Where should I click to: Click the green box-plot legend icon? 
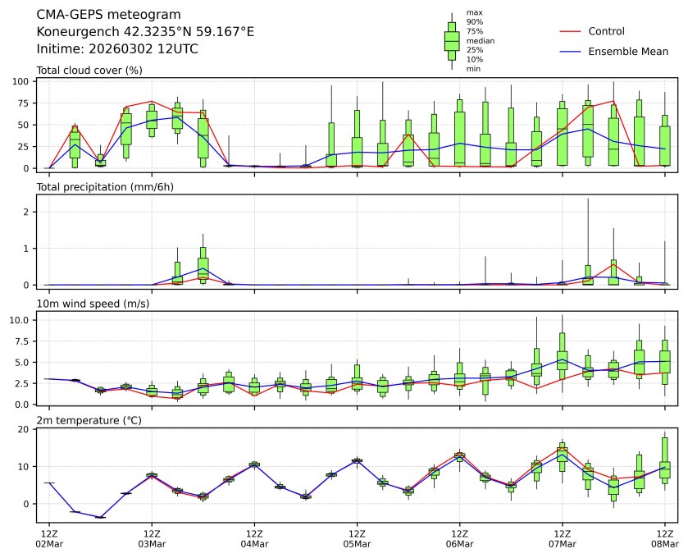point(451,40)
